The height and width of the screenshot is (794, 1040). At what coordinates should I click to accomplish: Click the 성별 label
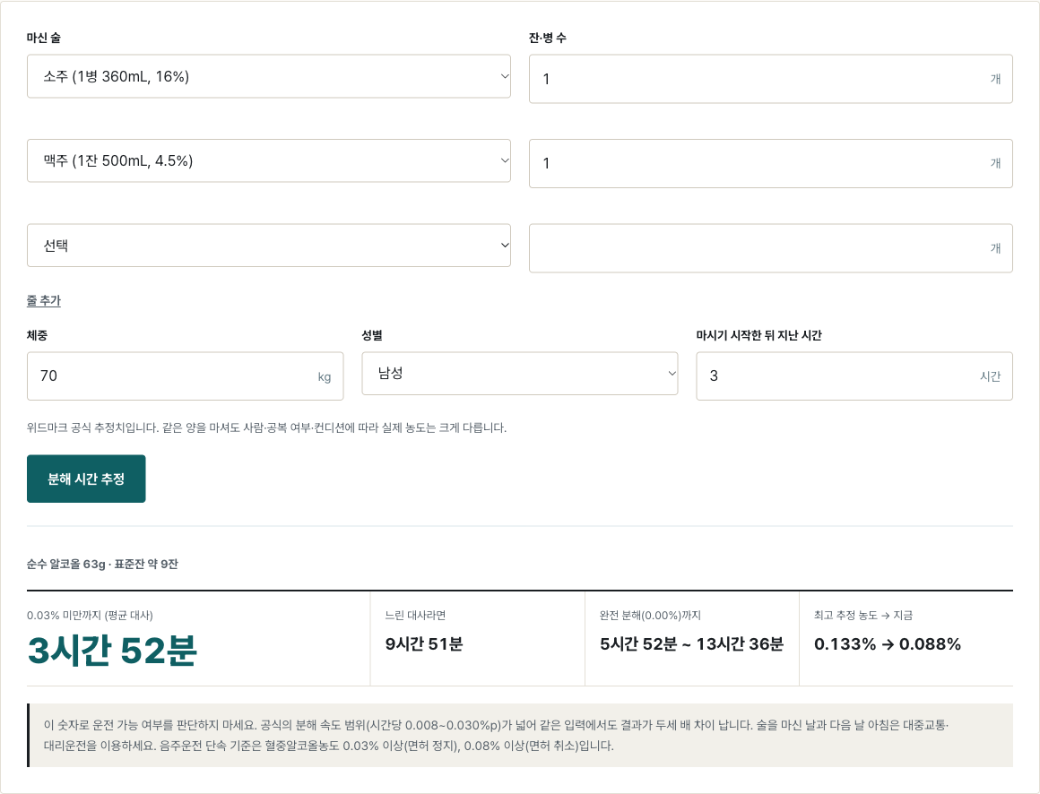click(x=372, y=335)
